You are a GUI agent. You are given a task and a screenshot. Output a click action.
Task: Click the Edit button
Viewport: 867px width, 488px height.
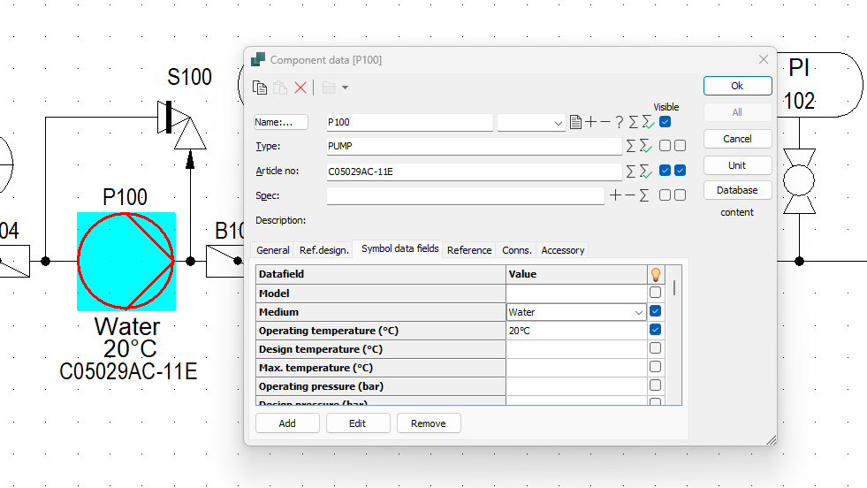click(x=358, y=423)
